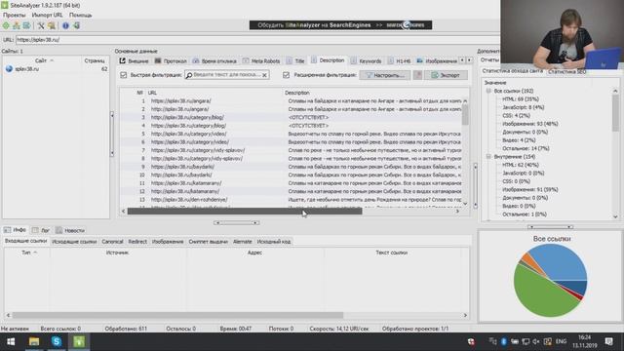Click the site structure toolbar icon
Viewport: 624px width, 351px height.
pos(17,25)
